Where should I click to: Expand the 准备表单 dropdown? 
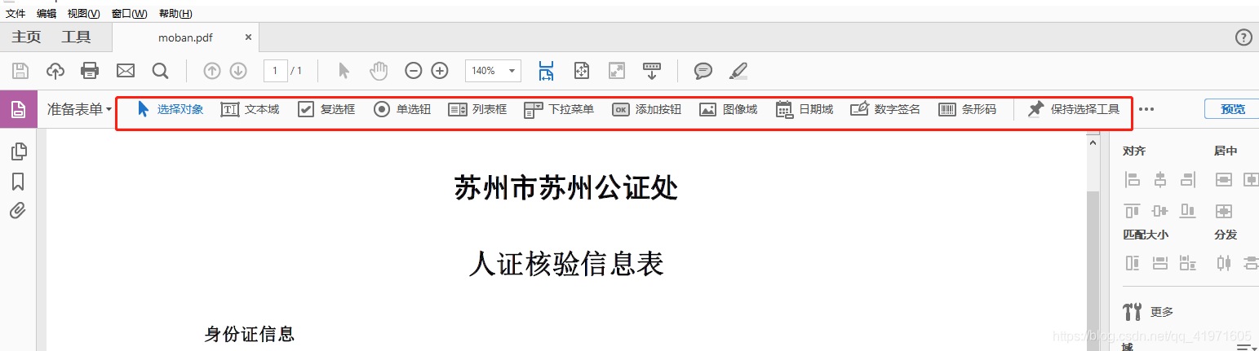click(x=79, y=109)
